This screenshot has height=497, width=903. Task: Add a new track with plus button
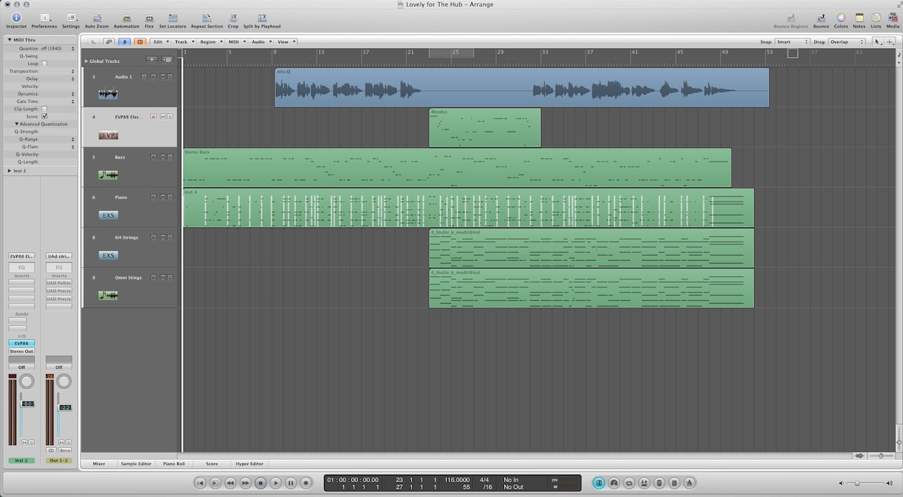pos(152,60)
